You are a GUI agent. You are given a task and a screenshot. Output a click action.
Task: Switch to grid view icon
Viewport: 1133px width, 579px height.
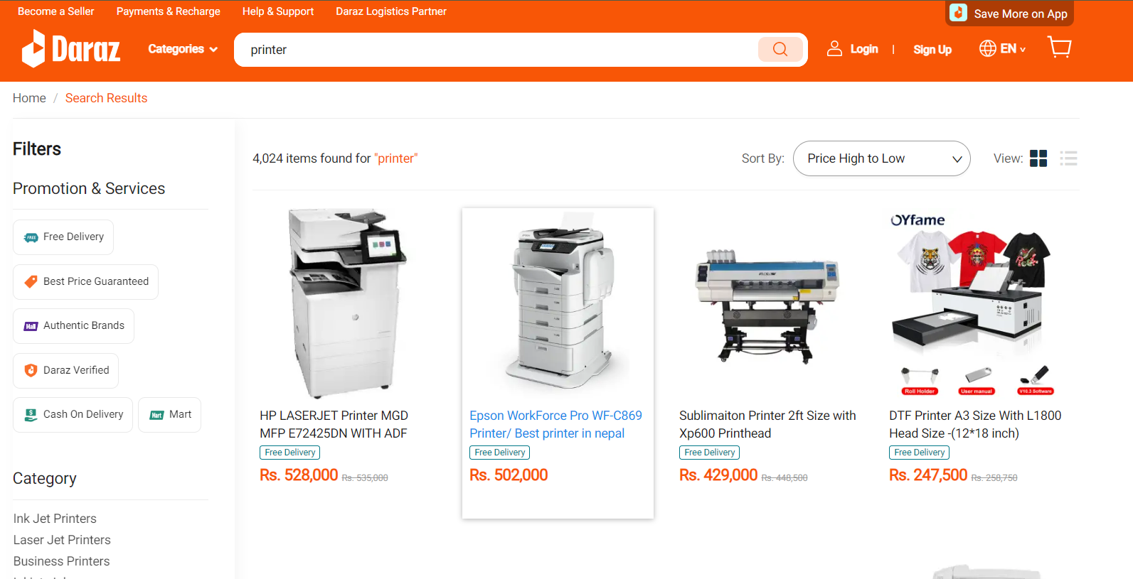pyautogui.click(x=1038, y=158)
